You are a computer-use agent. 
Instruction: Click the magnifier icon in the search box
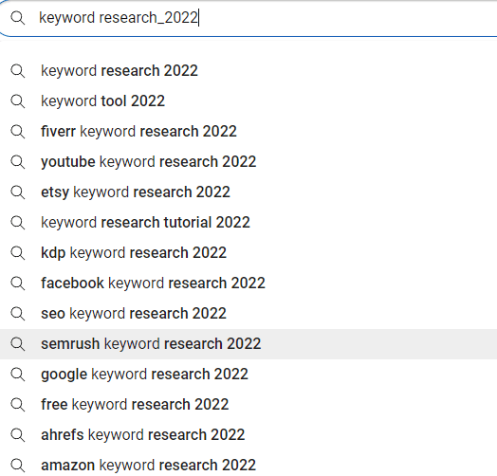(x=17, y=18)
